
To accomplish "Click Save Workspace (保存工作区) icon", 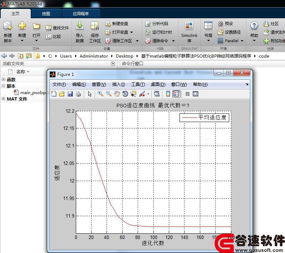I will tap(95, 25).
